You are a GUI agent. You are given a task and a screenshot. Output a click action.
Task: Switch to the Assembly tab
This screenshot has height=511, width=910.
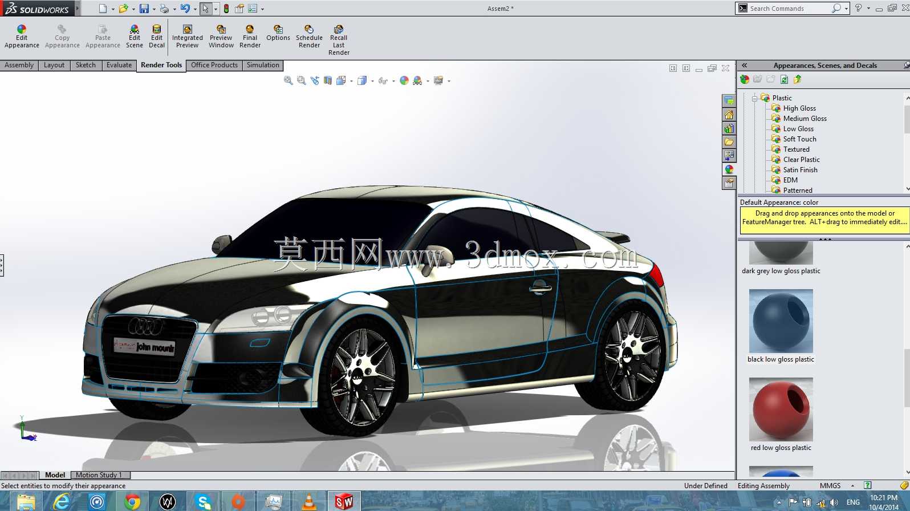19,65
